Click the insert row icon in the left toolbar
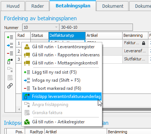This screenshot has height=134, width=151. 10,45
